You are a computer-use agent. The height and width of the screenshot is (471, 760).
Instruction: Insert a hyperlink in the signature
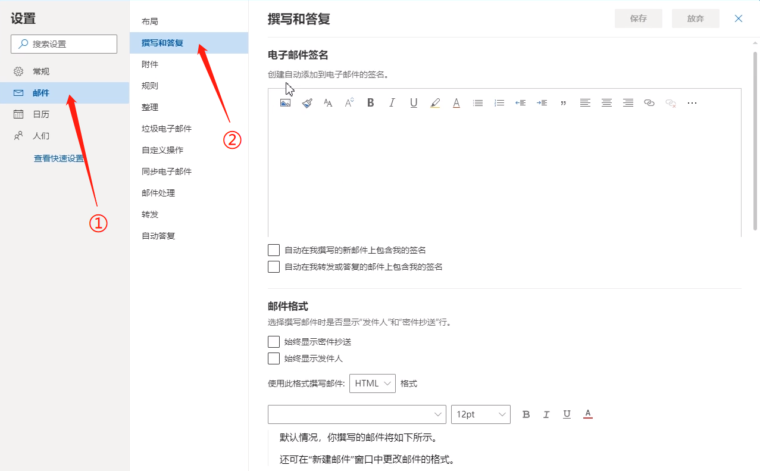(x=649, y=102)
